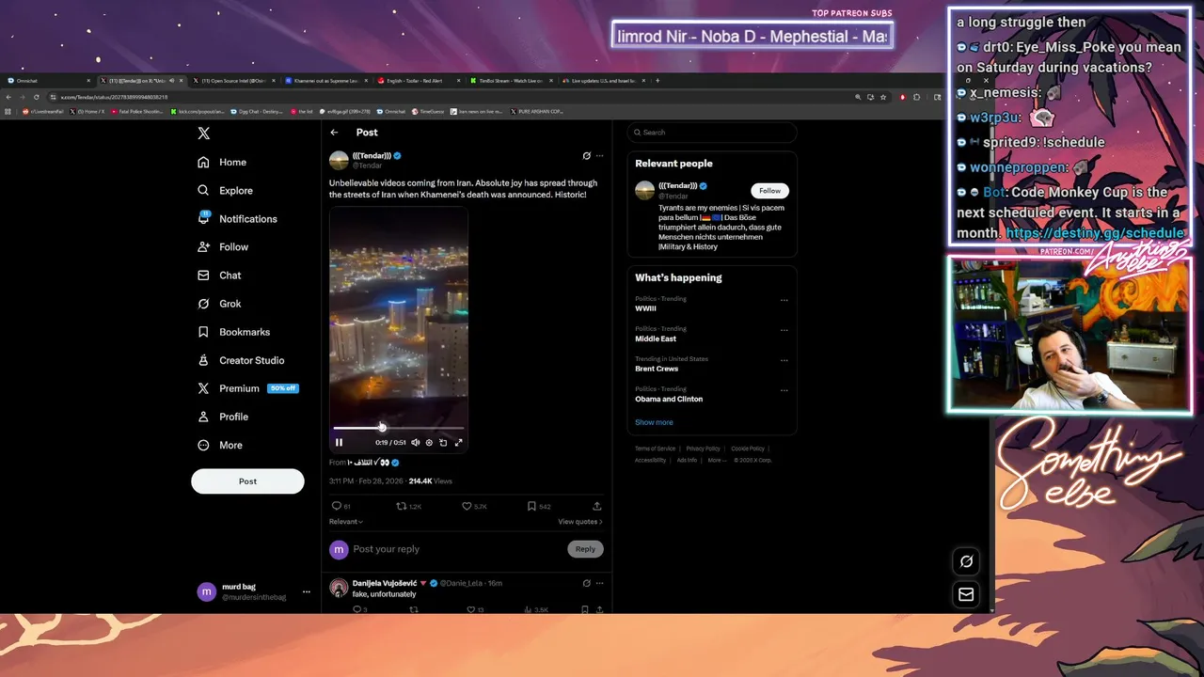
Task: Click Grok icon on Tendar's post header
Action: click(586, 156)
